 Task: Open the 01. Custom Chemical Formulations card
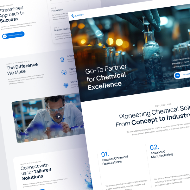pos(123,170)
